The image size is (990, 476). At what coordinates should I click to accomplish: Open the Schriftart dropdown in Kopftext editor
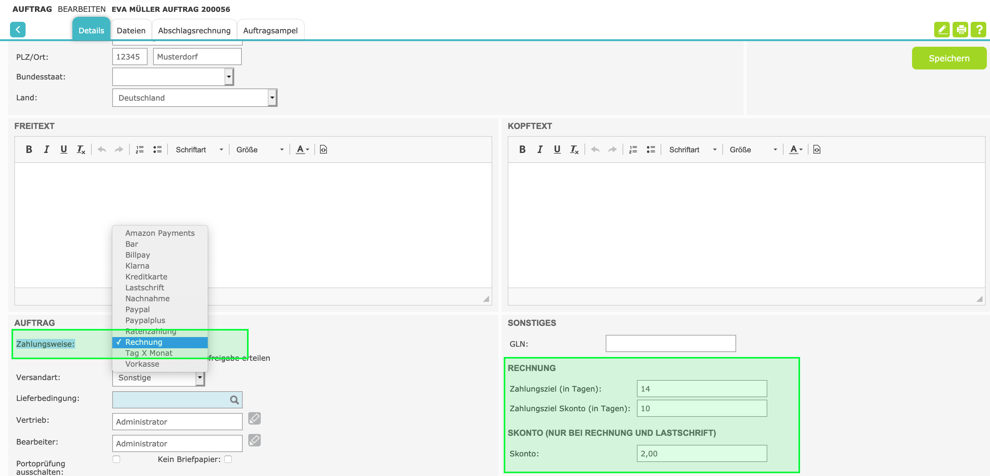[x=692, y=149]
